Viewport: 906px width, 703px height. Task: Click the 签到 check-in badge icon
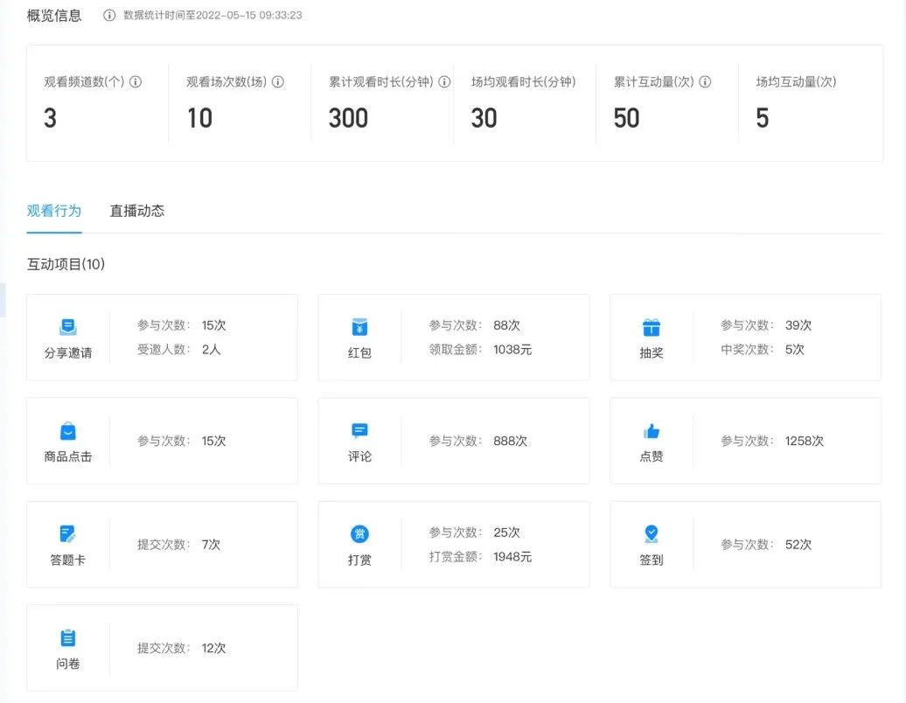click(651, 533)
